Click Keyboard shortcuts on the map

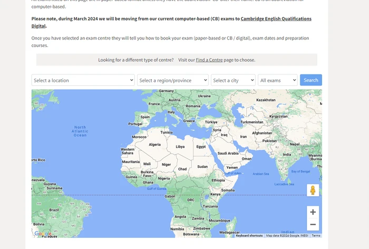coord(249,236)
